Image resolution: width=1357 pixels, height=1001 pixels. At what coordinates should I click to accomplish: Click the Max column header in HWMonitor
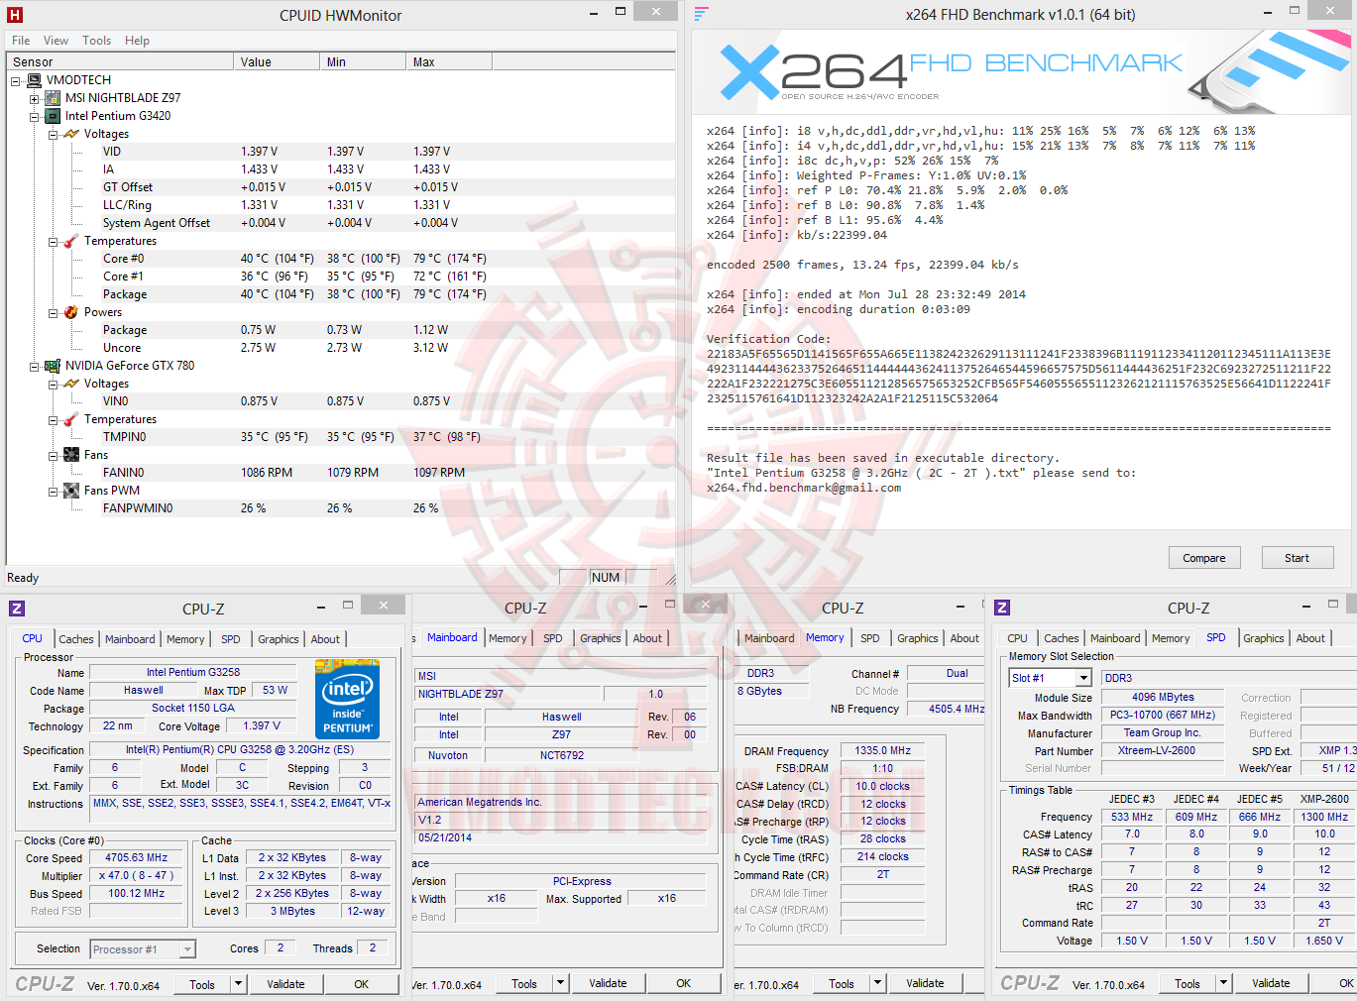click(449, 61)
